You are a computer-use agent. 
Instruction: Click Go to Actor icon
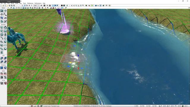point(2,83)
